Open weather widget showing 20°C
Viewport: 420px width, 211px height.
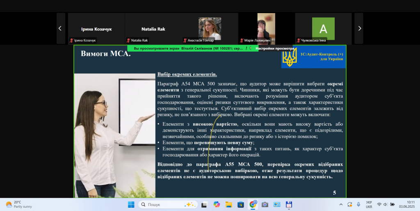click(x=18, y=204)
